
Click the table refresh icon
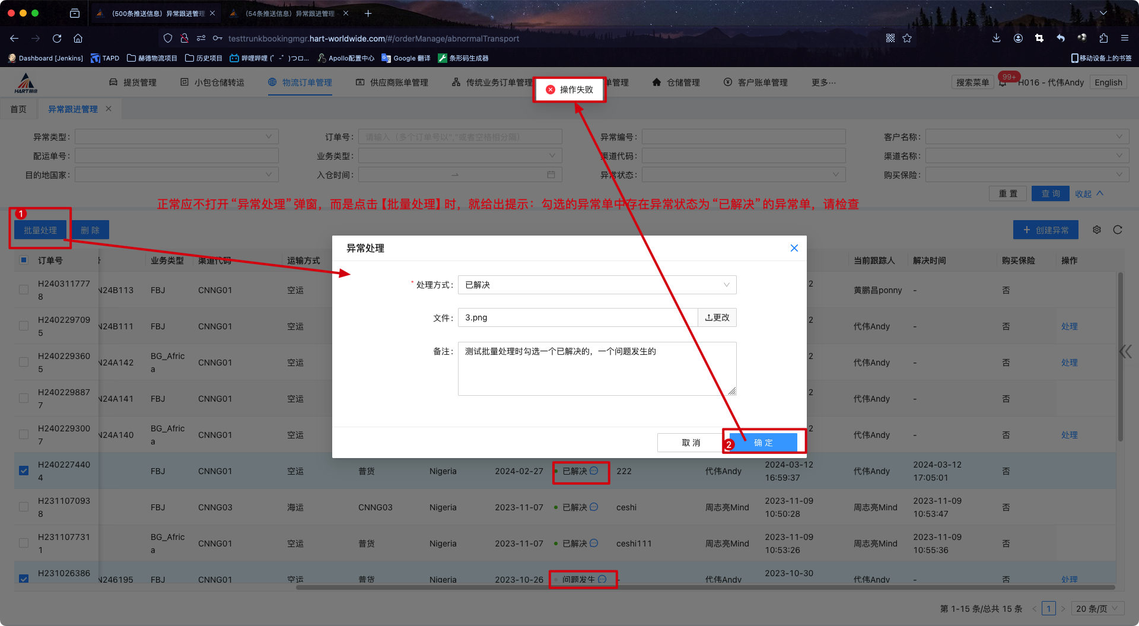pos(1118,230)
